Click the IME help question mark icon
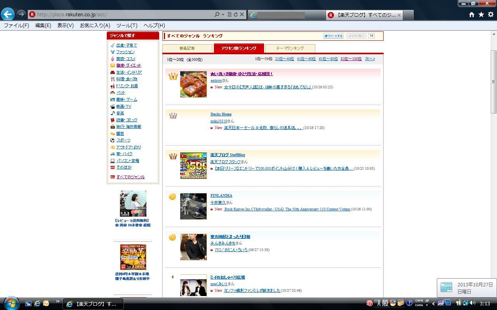The width and height of the screenshot is (497, 310). tap(409, 303)
